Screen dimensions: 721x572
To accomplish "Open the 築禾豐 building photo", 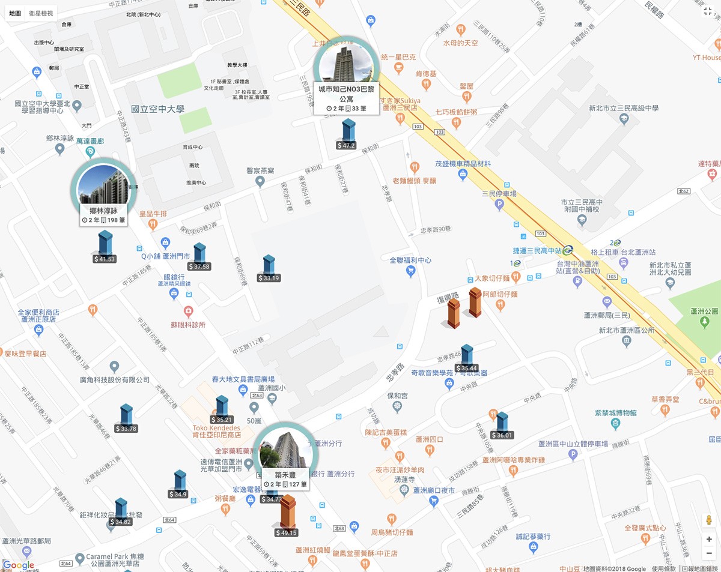I will tap(287, 450).
